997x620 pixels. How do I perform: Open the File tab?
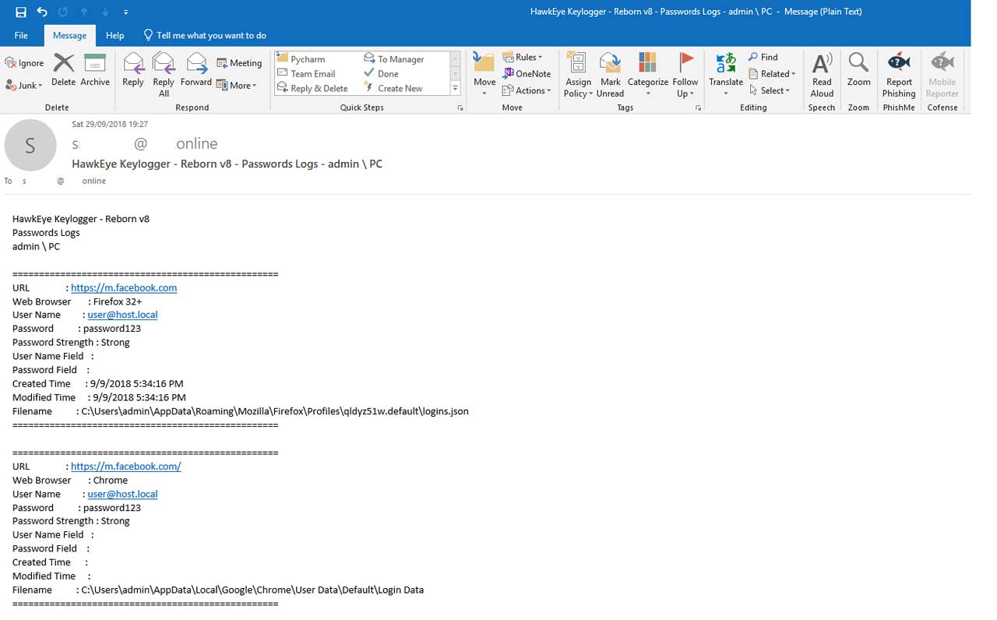click(x=21, y=35)
